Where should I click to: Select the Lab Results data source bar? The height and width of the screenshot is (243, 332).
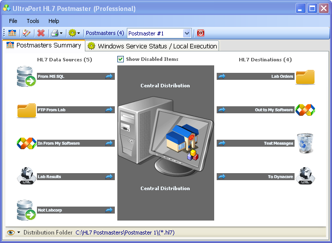click(75, 177)
